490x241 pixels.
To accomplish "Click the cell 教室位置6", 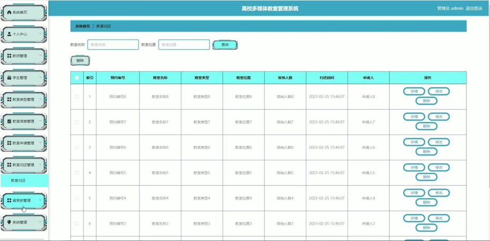I will [244, 147].
